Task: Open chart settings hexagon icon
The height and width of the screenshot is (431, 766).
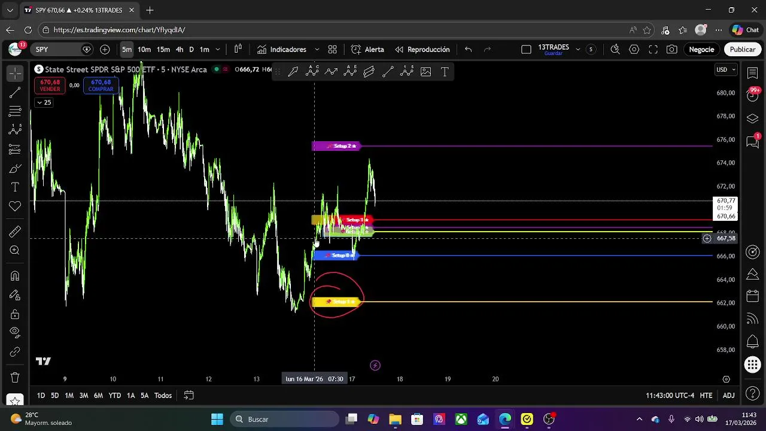Action: tap(634, 49)
